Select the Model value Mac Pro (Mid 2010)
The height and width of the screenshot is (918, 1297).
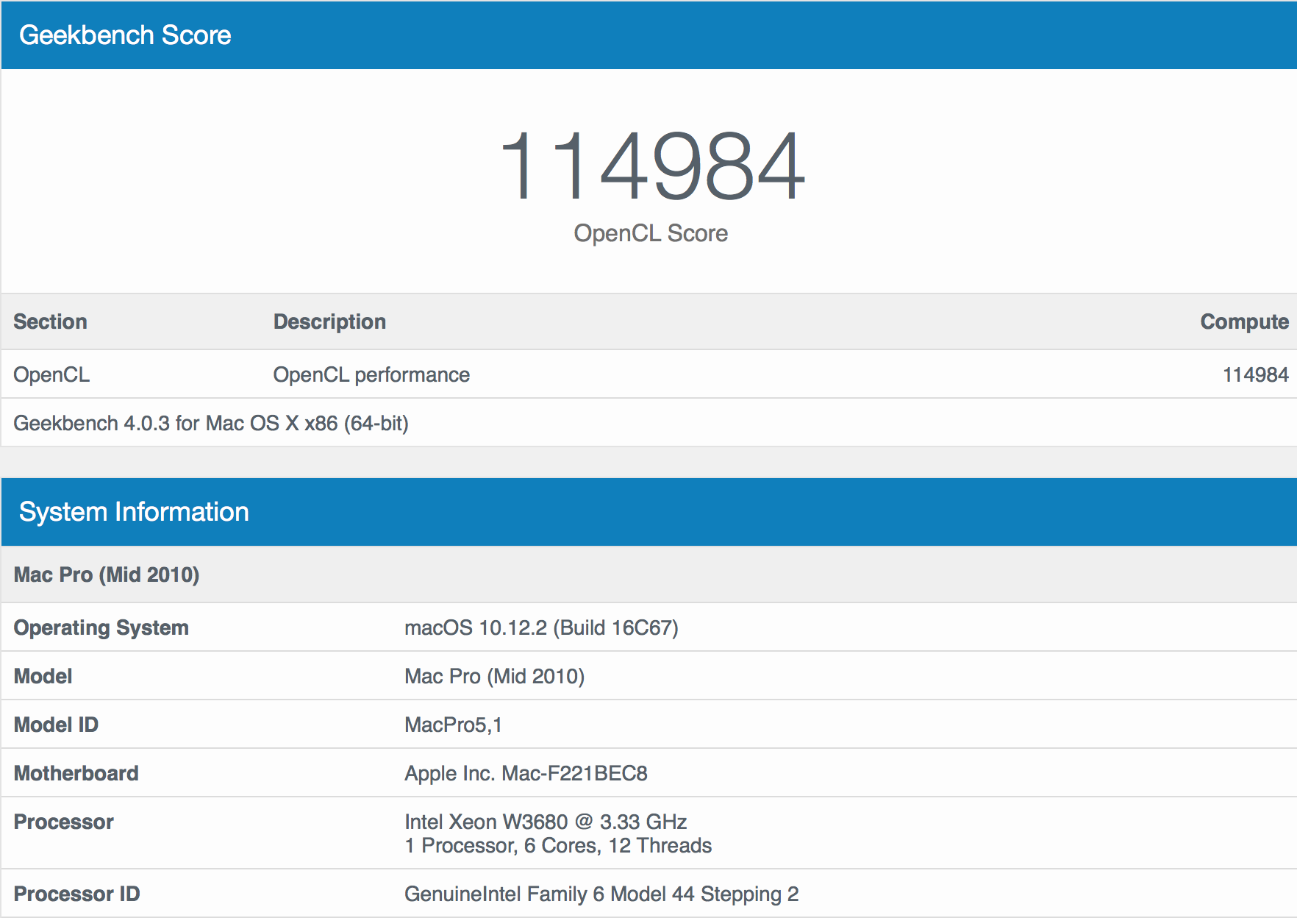(x=494, y=676)
